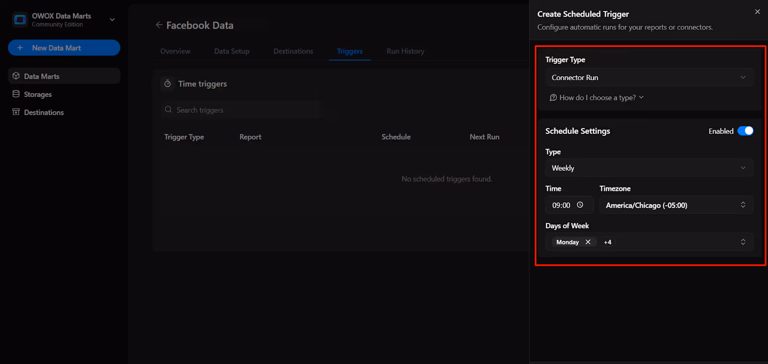Screen dimensions: 768x364
Task: Go back using the arrow beside Facebook Data
Action: [x=159, y=25]
